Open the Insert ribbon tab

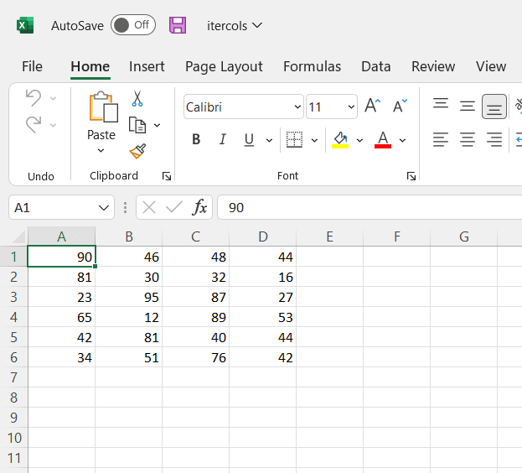[147, 66]
